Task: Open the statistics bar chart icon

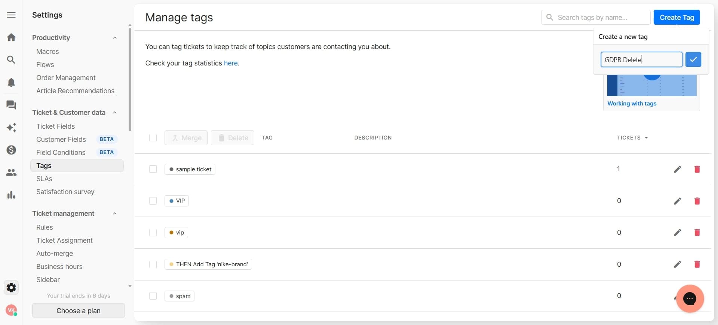Action: (x=11, y=195)
